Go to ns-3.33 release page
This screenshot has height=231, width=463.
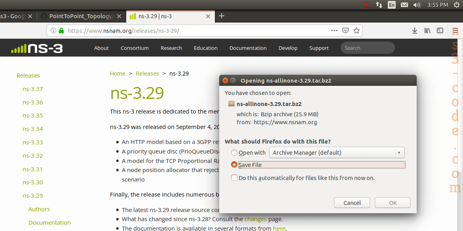[33, 142]
